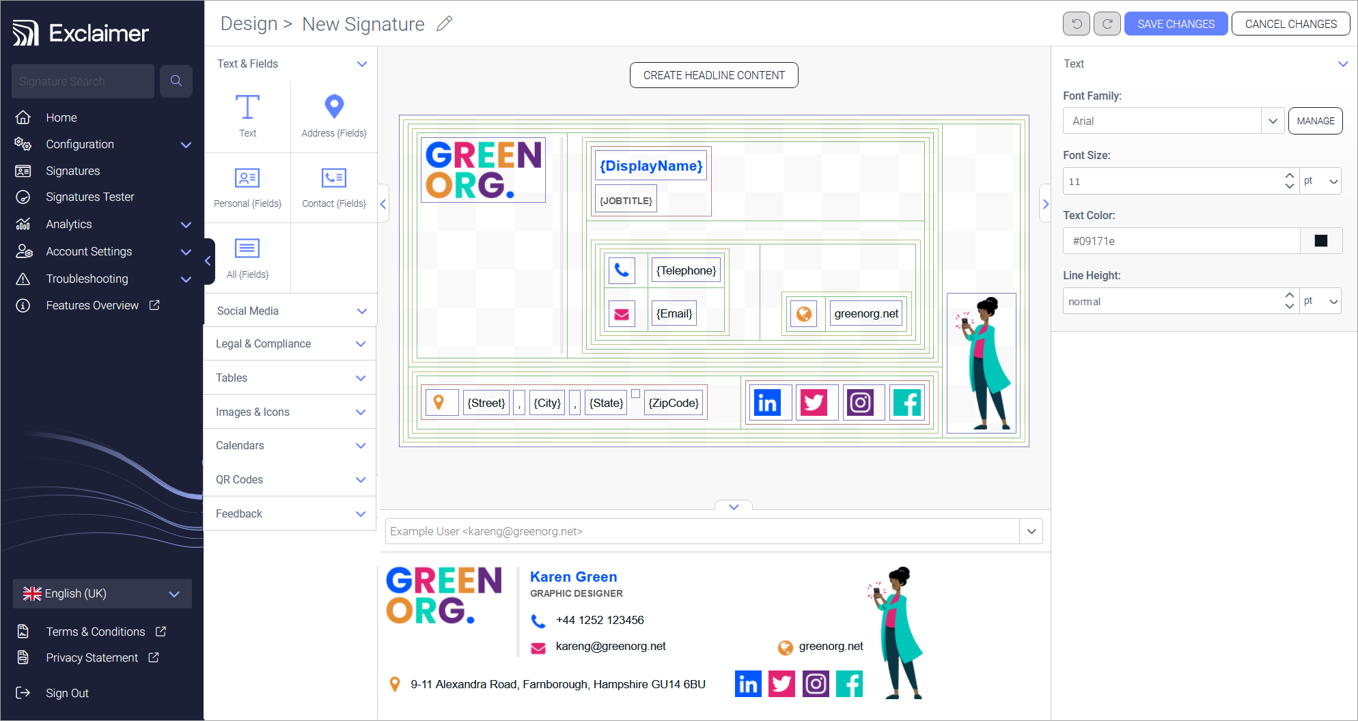Screen dimensions: 1358x721
Task: Go to Home in sidebar
Action: 61,117
